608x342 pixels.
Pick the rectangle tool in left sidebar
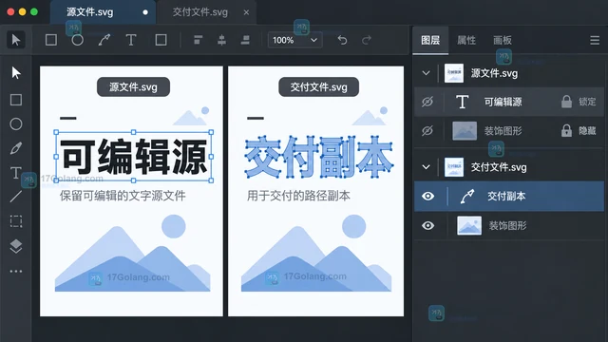pyautogui.click(x=16, y=100)
